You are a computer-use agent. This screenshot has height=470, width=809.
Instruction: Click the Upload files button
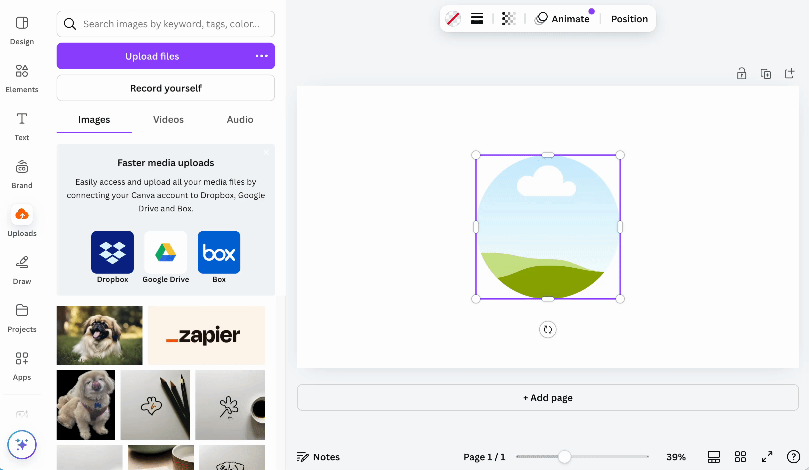click(152, 56)
